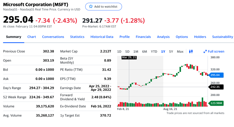Click the Volume value 39,175,620
Viewport: 234px width, 127px height.
click(x=45, y=106)
